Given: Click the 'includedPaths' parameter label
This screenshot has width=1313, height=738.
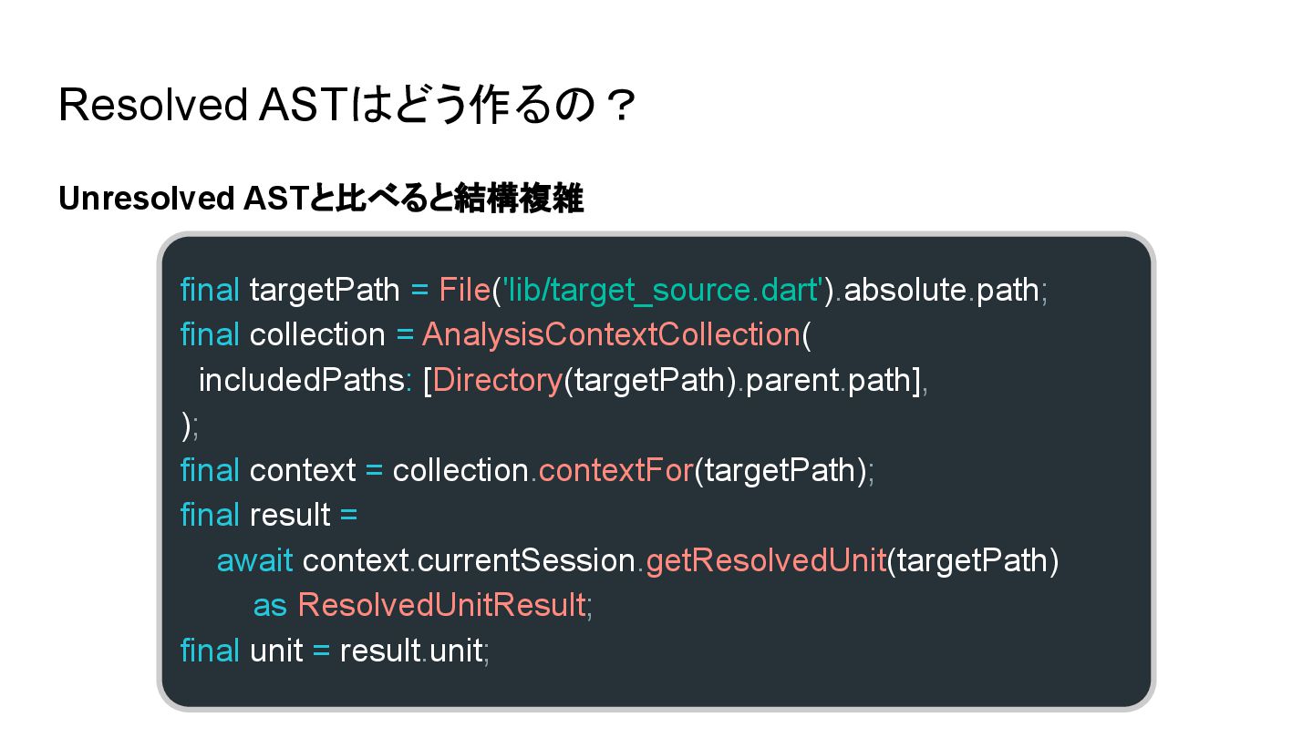Looking at the screenshot, I should pyautogui.click(x=301, y=379).
